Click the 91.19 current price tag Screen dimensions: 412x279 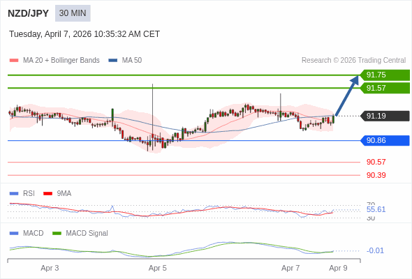tap(385, 116)
